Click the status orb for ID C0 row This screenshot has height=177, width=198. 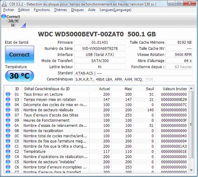(x=8, y=141)
